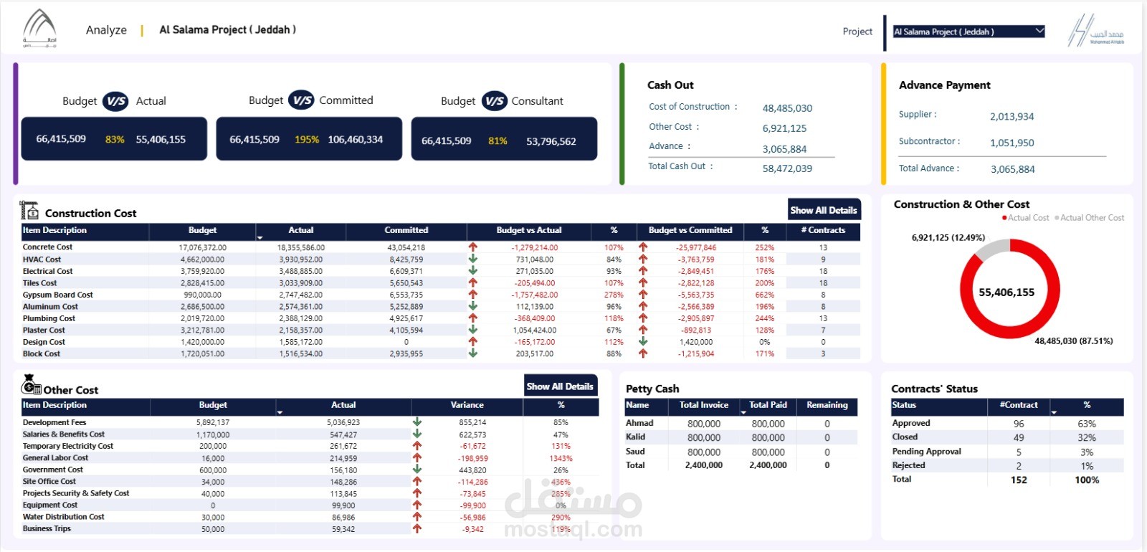The width and height of the screenshot is (1147, 552).
Task: Click the HVAC Cost Budget vs Actual arrow
Action: click(473, 259)
